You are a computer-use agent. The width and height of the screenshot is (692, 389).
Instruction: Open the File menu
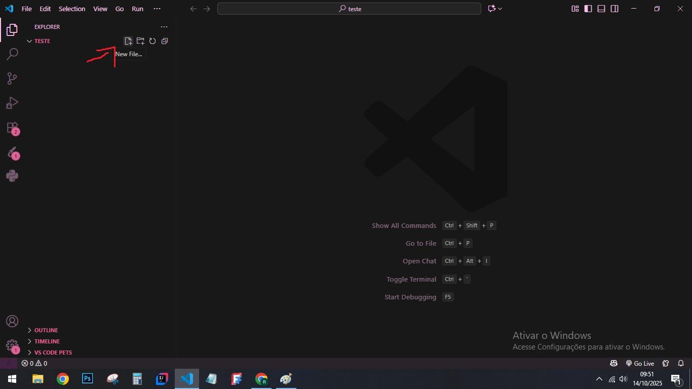tap(27, 9)
